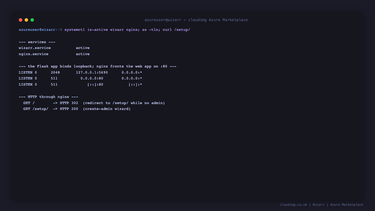Click the active status beside wizarr.service
375x211 pixels.
point(83,48)
